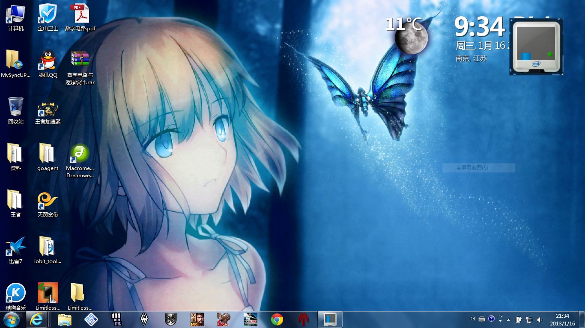Click the 南京, 江苏 location text
This screenshot has width=585, height=328.
pyautogui.click(x=471, y=59)
